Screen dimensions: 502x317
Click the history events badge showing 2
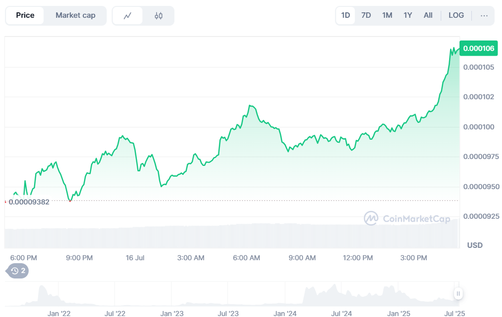tap(18, 271)
